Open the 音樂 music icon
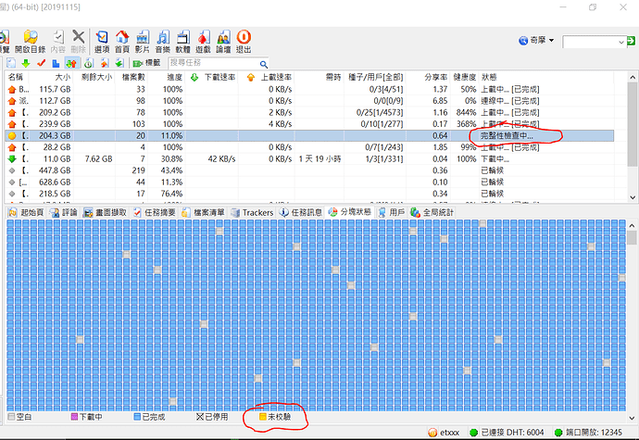Image resolution: width=639 pixels, height=440 pixels. point(163,41)
